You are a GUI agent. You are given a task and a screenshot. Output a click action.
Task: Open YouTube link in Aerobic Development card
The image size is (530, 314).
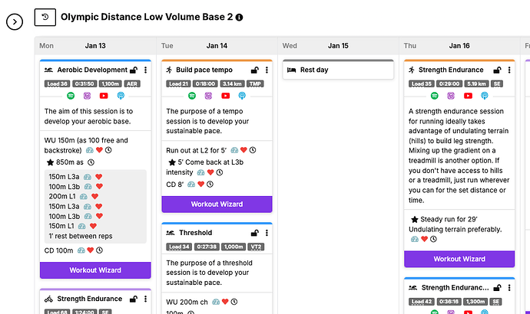pos(104,96)
